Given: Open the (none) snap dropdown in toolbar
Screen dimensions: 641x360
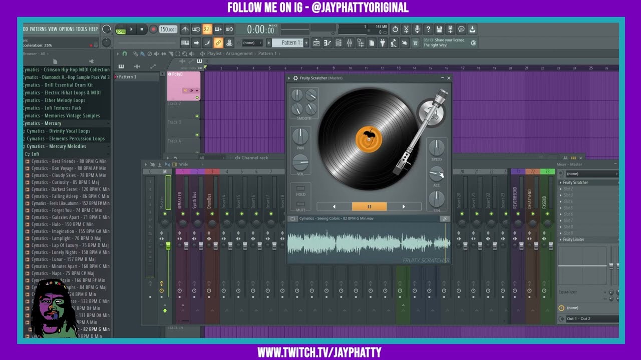Looking at the screenshot, I should click(x=253, y=43).
